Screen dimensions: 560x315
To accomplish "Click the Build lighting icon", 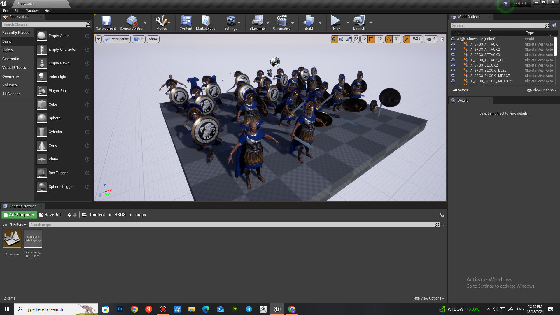I will (x=308, y=23).
